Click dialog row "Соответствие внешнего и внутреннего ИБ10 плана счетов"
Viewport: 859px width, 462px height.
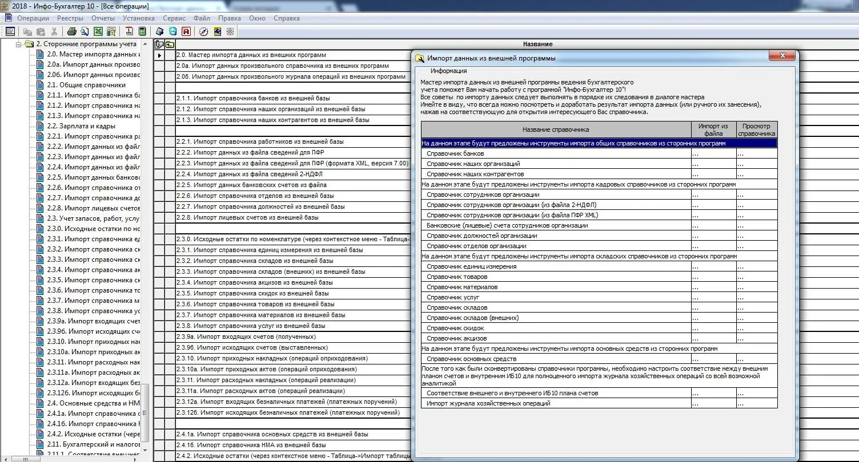click(556, 393)
